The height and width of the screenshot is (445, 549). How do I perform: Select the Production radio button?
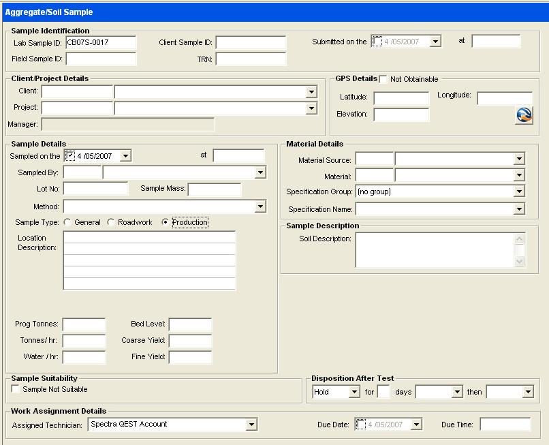165,223
